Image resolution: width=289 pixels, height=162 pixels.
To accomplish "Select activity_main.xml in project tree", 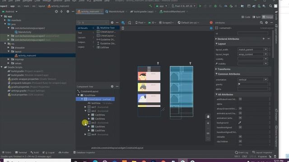I will click(x=27, y=55).
